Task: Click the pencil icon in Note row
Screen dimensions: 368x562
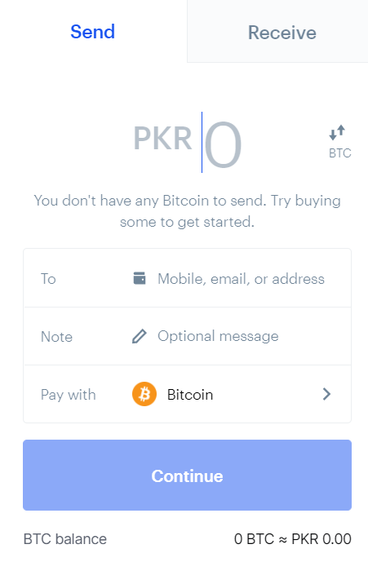Action: pos(140,336)
